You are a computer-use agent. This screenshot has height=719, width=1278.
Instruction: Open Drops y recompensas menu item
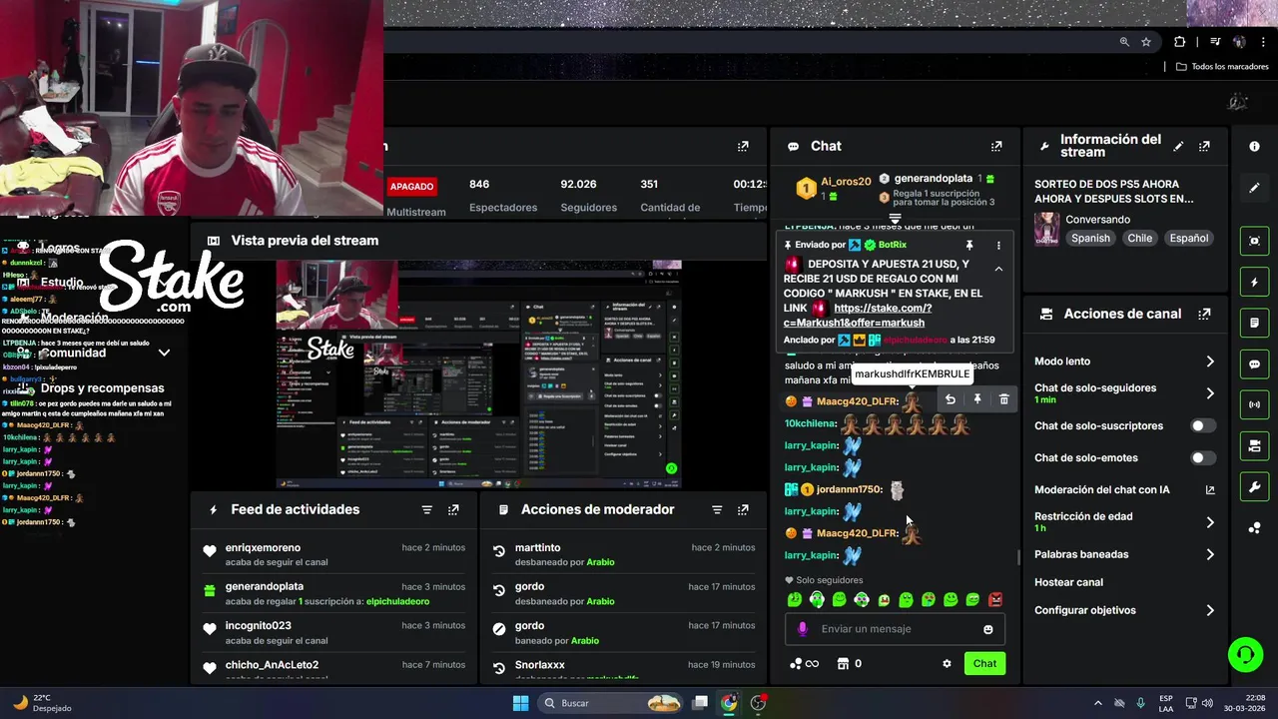[x=102, y=387]
